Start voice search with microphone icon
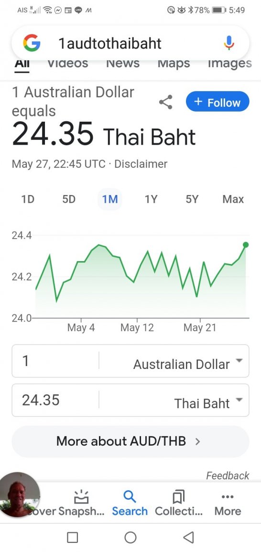 point(228,43)
